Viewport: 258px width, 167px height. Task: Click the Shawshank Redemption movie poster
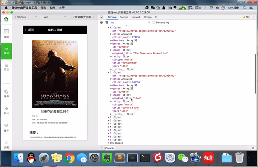tap(55, 74)
